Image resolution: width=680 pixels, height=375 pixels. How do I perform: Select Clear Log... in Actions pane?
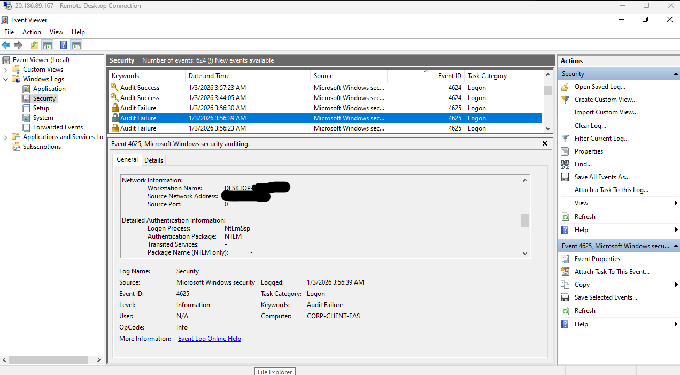click(590, 126)
